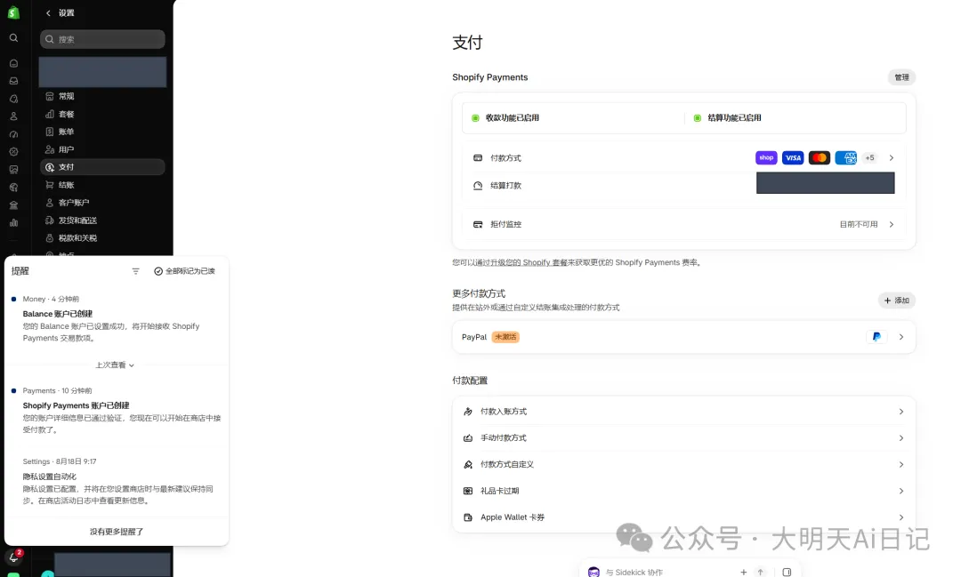
Task: Open the 套餐 settings section
Action: click(102, 114)
